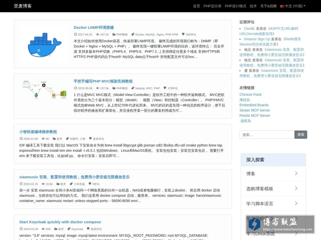Click folder icon in PHP MVC post

[114, 88]
